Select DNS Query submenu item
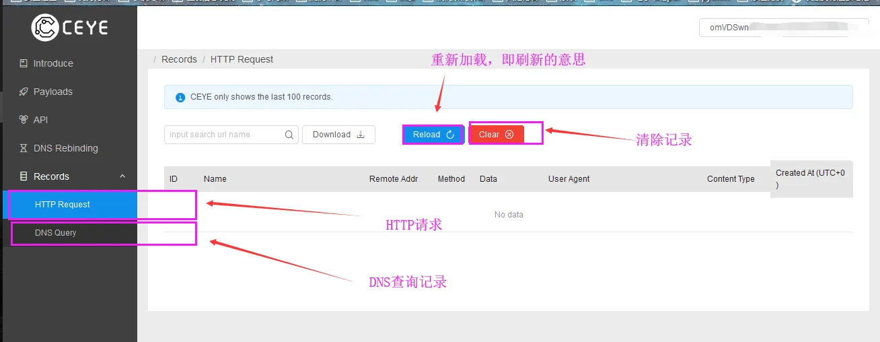880x342 pixels. click(69, 233)
